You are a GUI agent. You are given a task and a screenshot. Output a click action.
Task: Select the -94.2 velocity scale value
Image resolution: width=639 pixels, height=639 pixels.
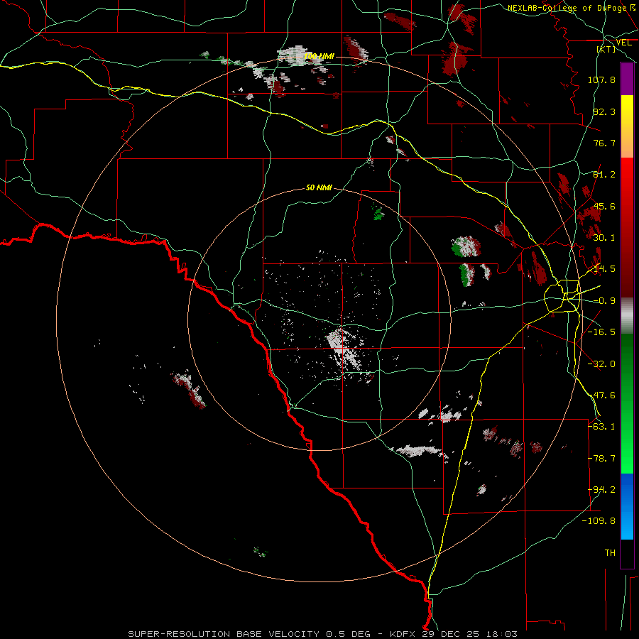(601, 490)
